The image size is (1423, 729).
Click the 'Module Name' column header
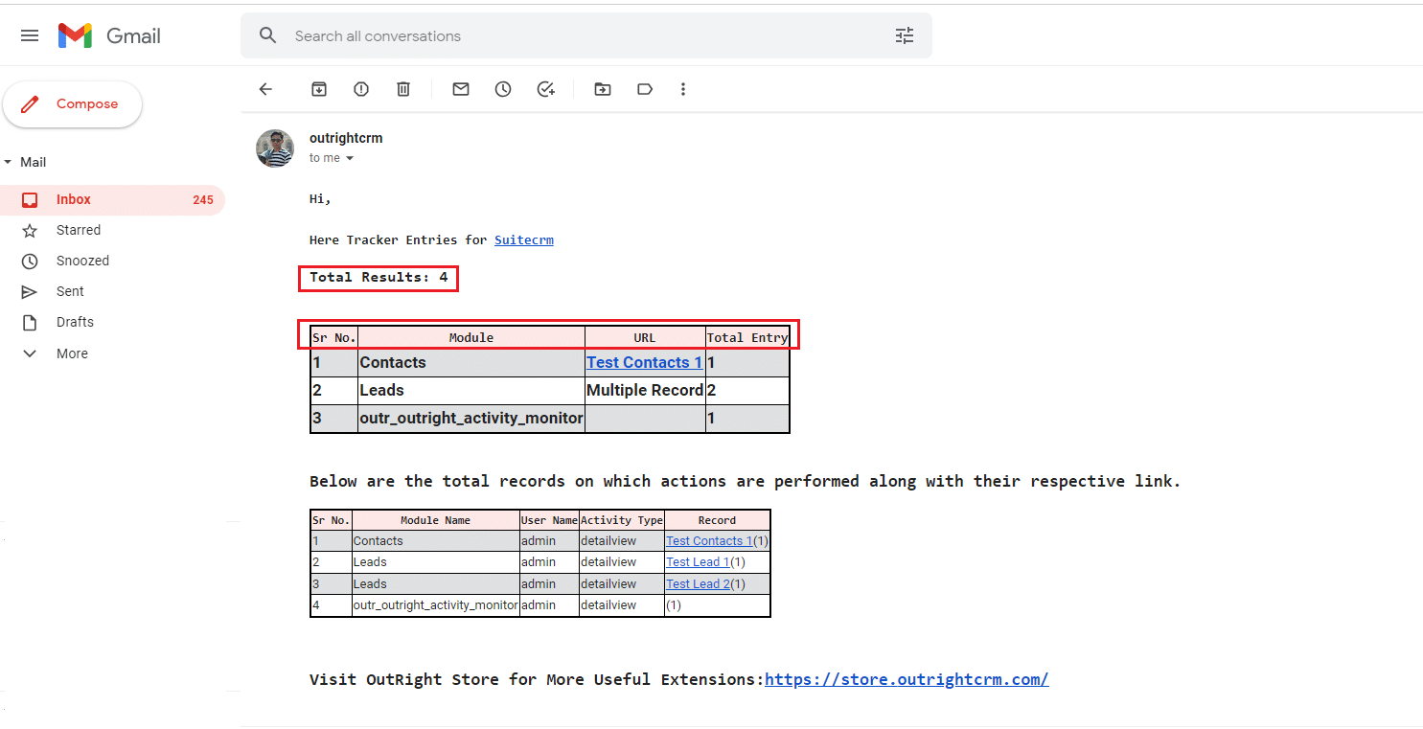tap(435, 520)
